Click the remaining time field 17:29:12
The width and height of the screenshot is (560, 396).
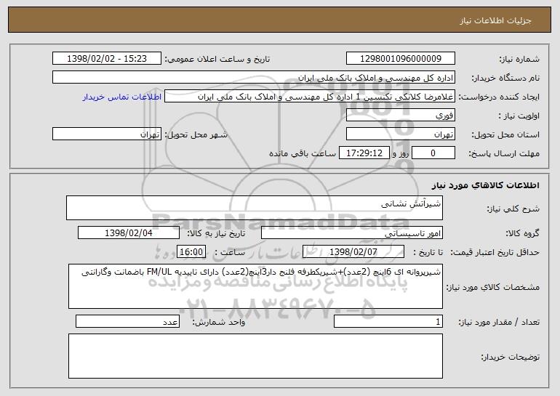(x=364, y=153)
